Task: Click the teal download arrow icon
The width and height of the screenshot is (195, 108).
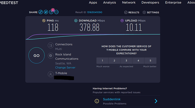Action: tap(76, 21)
